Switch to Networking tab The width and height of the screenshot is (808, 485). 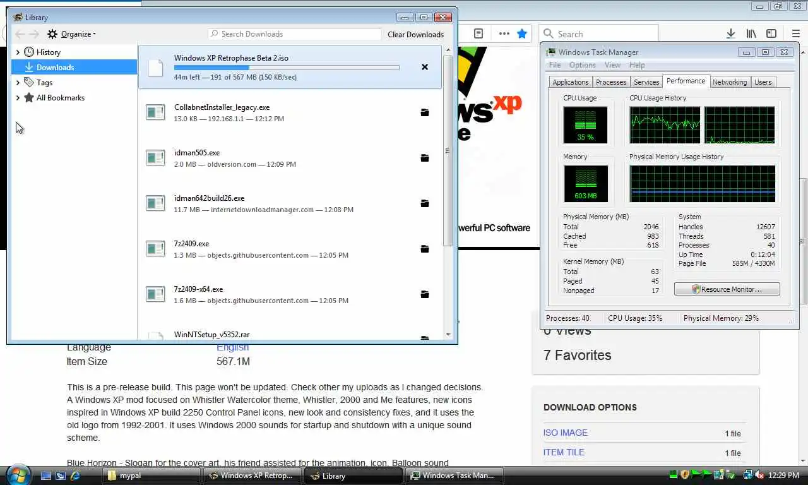point(730,82)
